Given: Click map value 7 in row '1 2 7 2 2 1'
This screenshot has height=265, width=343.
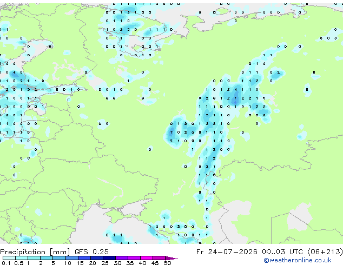Looking at the screenshot, I should click(235, 98).
